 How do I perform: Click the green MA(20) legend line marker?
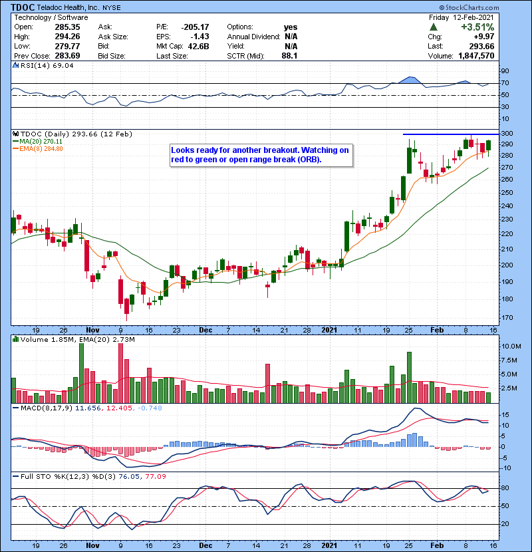point(15,142)
